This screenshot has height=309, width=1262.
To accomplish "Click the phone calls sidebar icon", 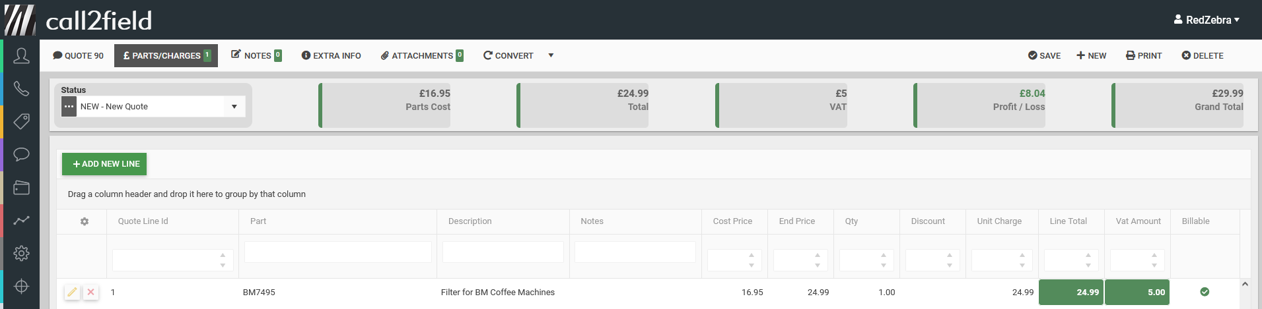I will pyautogui.click(x=21, y=89).
